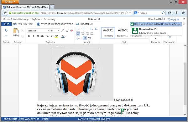188x122 pixels.
Task: Apply yellow text highlight color
Action: pyautogui.click(x=56, y=36)
